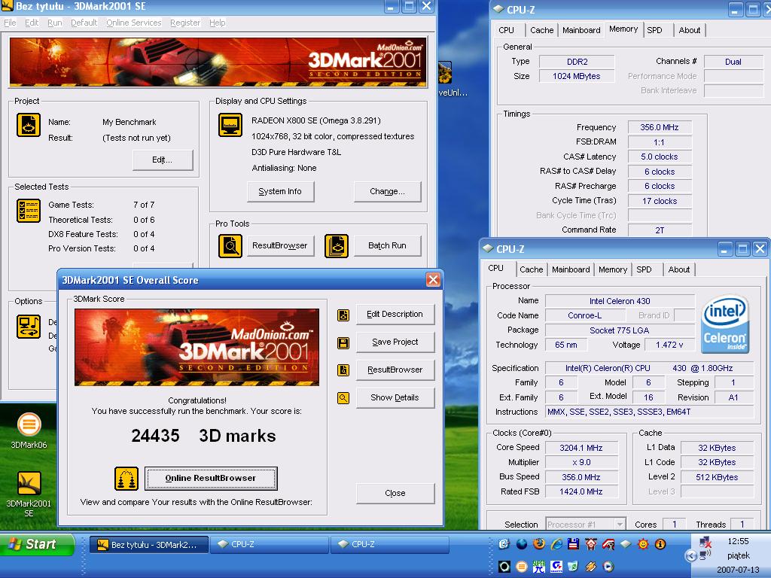Click the Show Details button

click(395, 397)
